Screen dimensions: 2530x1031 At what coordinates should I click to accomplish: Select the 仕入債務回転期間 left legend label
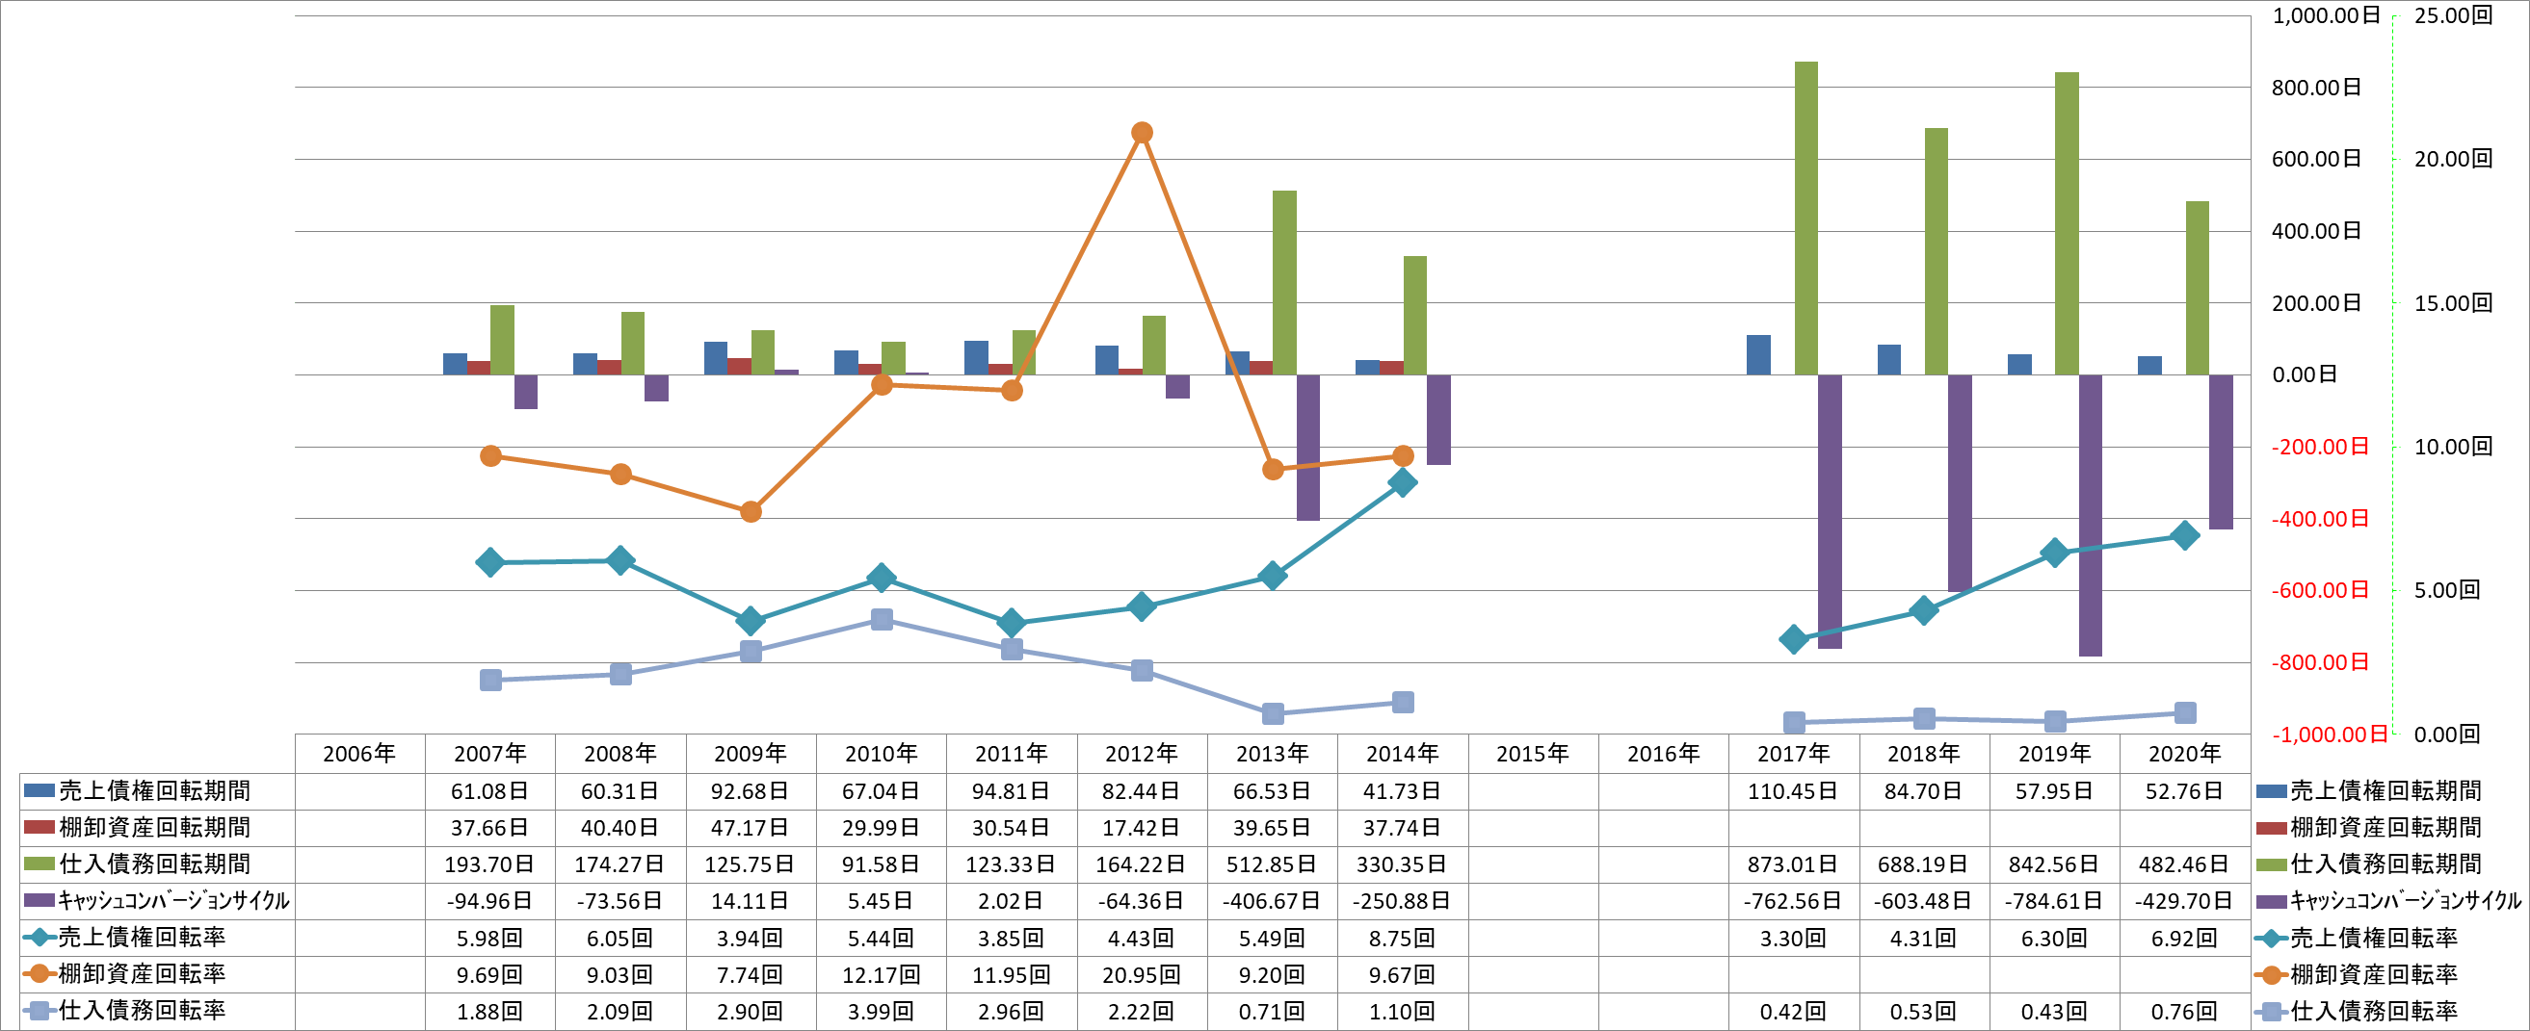point(154,864)
